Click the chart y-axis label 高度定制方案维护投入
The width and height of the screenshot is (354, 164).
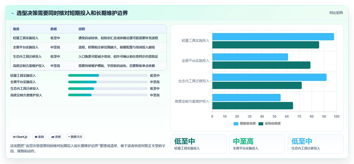coord(192,101)
